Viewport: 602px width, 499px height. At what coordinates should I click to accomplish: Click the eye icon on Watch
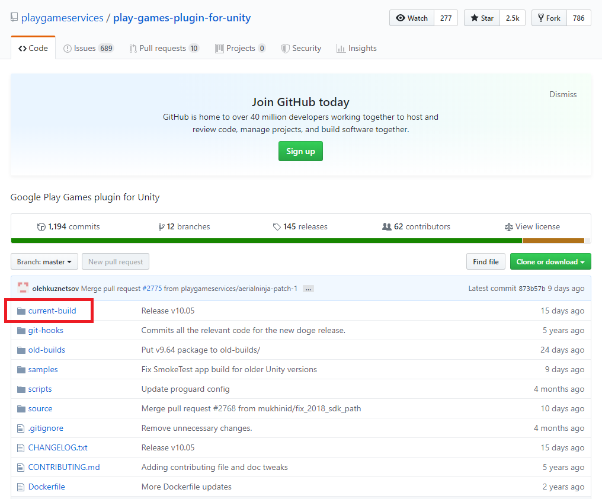tap(401, 18)
